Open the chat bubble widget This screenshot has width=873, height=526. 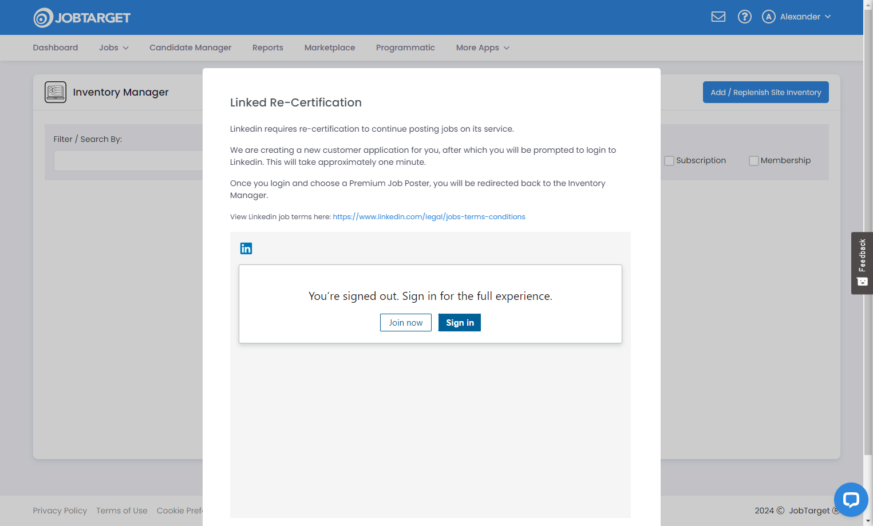click(851, 500)
